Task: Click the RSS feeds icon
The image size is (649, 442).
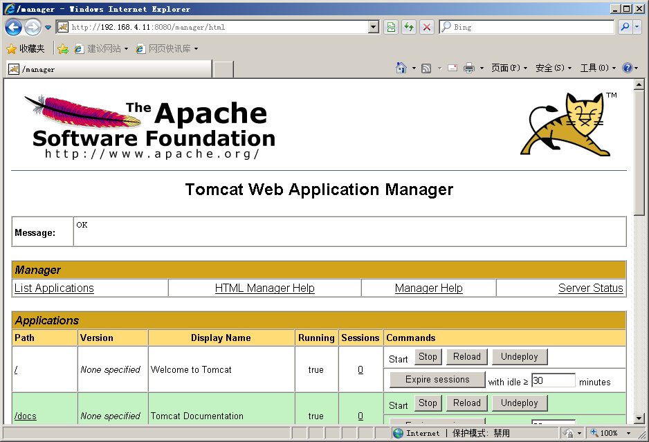Action: click(426, 68)
